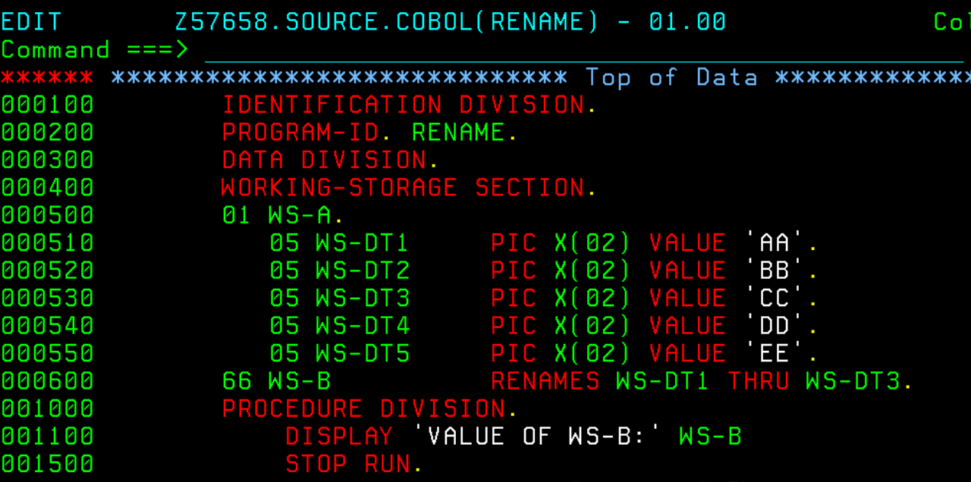Click line number 000510 prefix area
The image size is (971, 482).
[47, 243]
